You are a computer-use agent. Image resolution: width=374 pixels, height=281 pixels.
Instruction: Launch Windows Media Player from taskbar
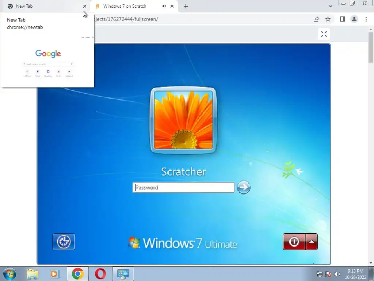point(55,274)
